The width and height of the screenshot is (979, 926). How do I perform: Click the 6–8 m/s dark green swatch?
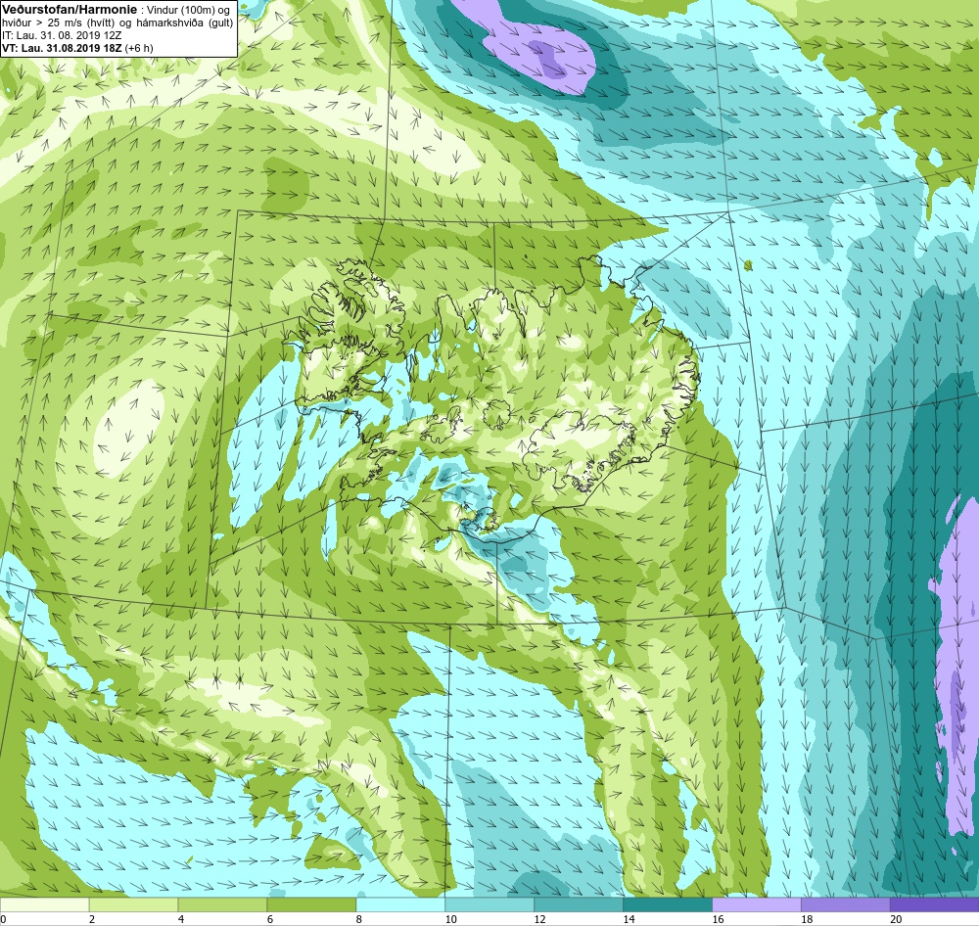(311, 904)
